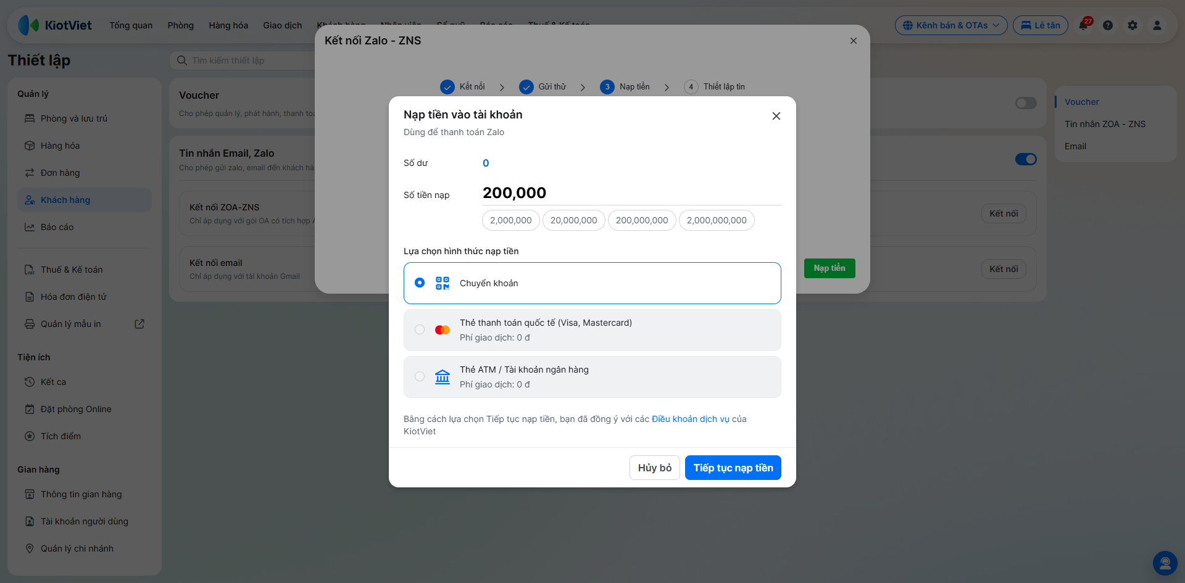Open the Hàng hóa top menu
The height and width of the screenshot is (583, 1185).
228,25
